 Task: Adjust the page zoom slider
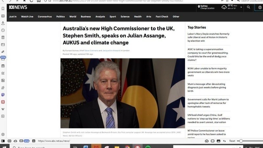242,141
